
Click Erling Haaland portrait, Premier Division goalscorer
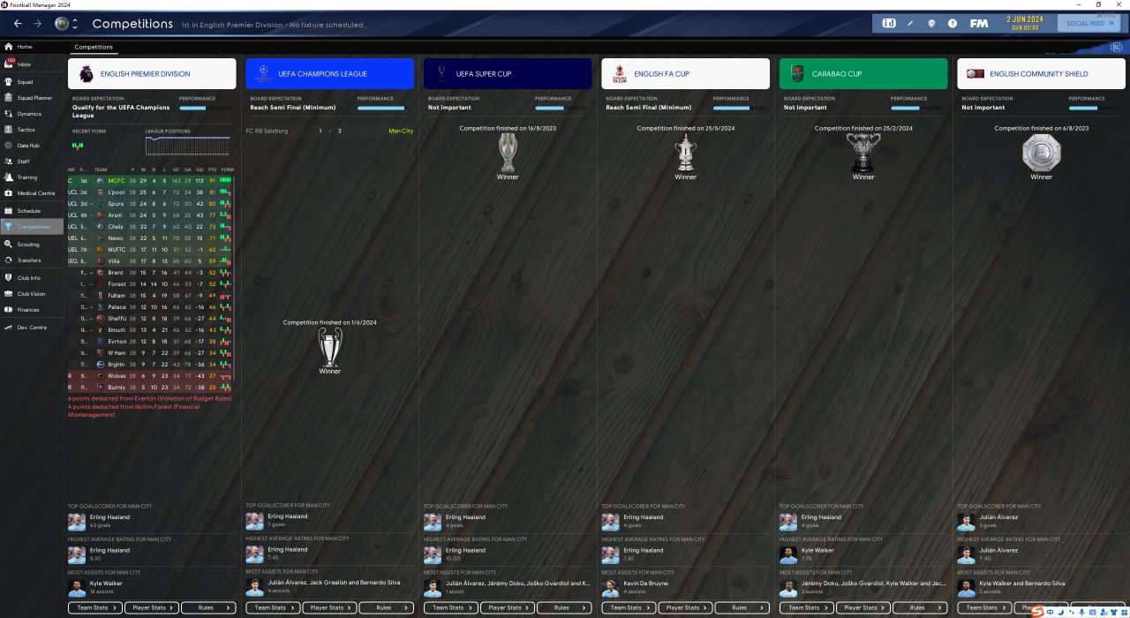[x=77, y=521]
